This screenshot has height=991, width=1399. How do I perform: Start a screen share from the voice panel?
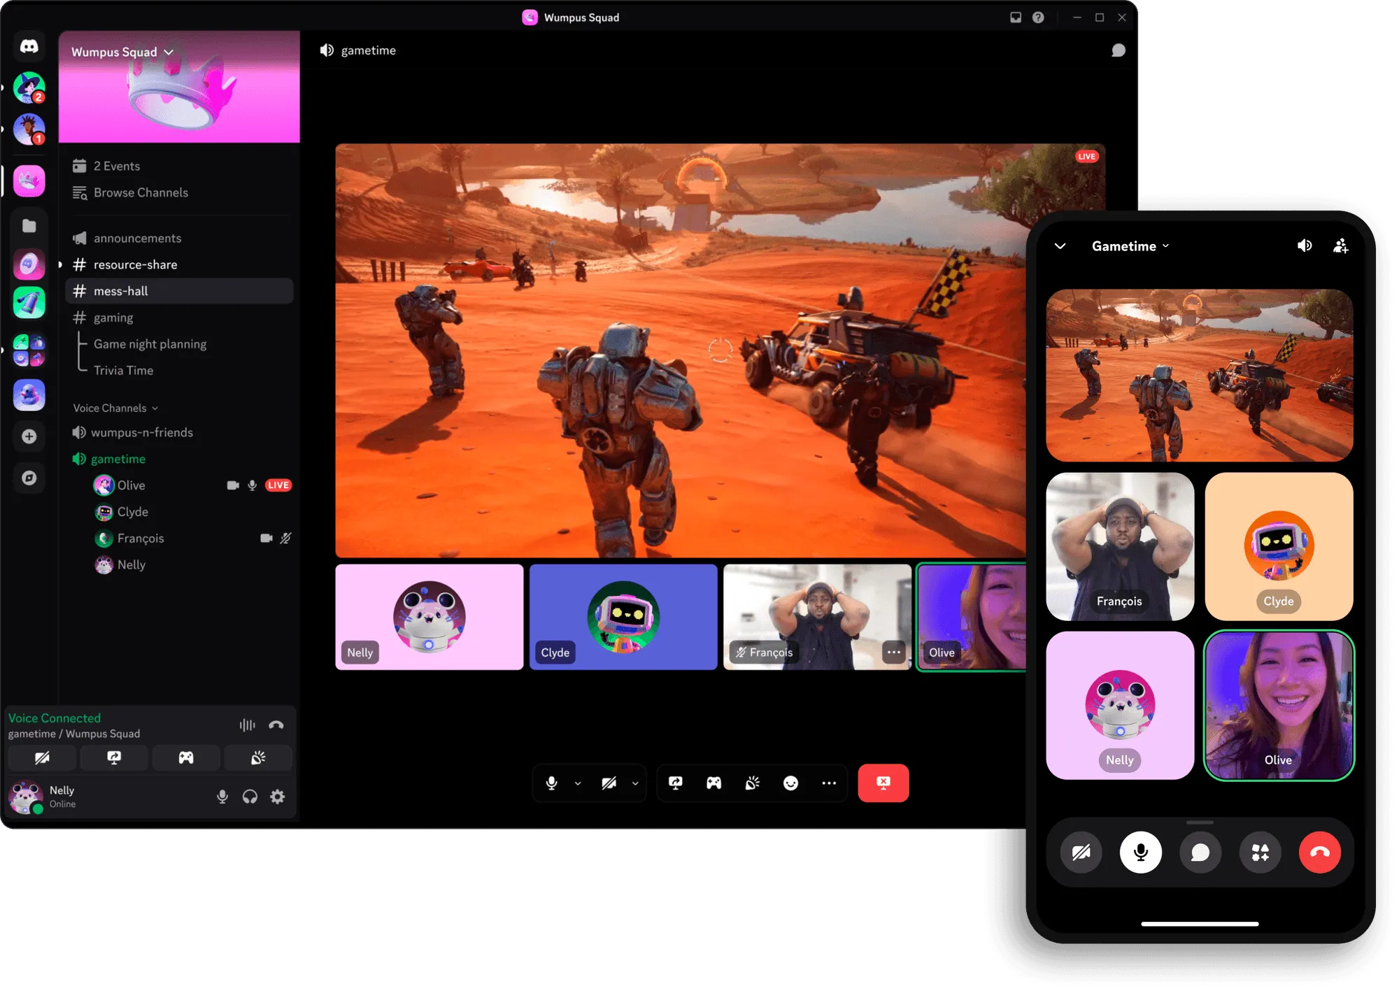[114, 757]
